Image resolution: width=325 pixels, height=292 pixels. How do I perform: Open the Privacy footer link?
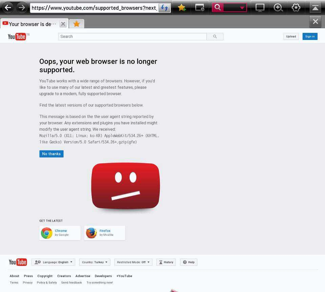27,283
